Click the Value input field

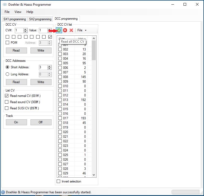pos(43,30)
